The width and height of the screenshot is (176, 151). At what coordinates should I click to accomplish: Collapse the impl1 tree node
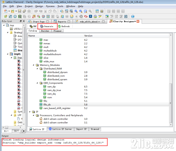click(8, 54)
